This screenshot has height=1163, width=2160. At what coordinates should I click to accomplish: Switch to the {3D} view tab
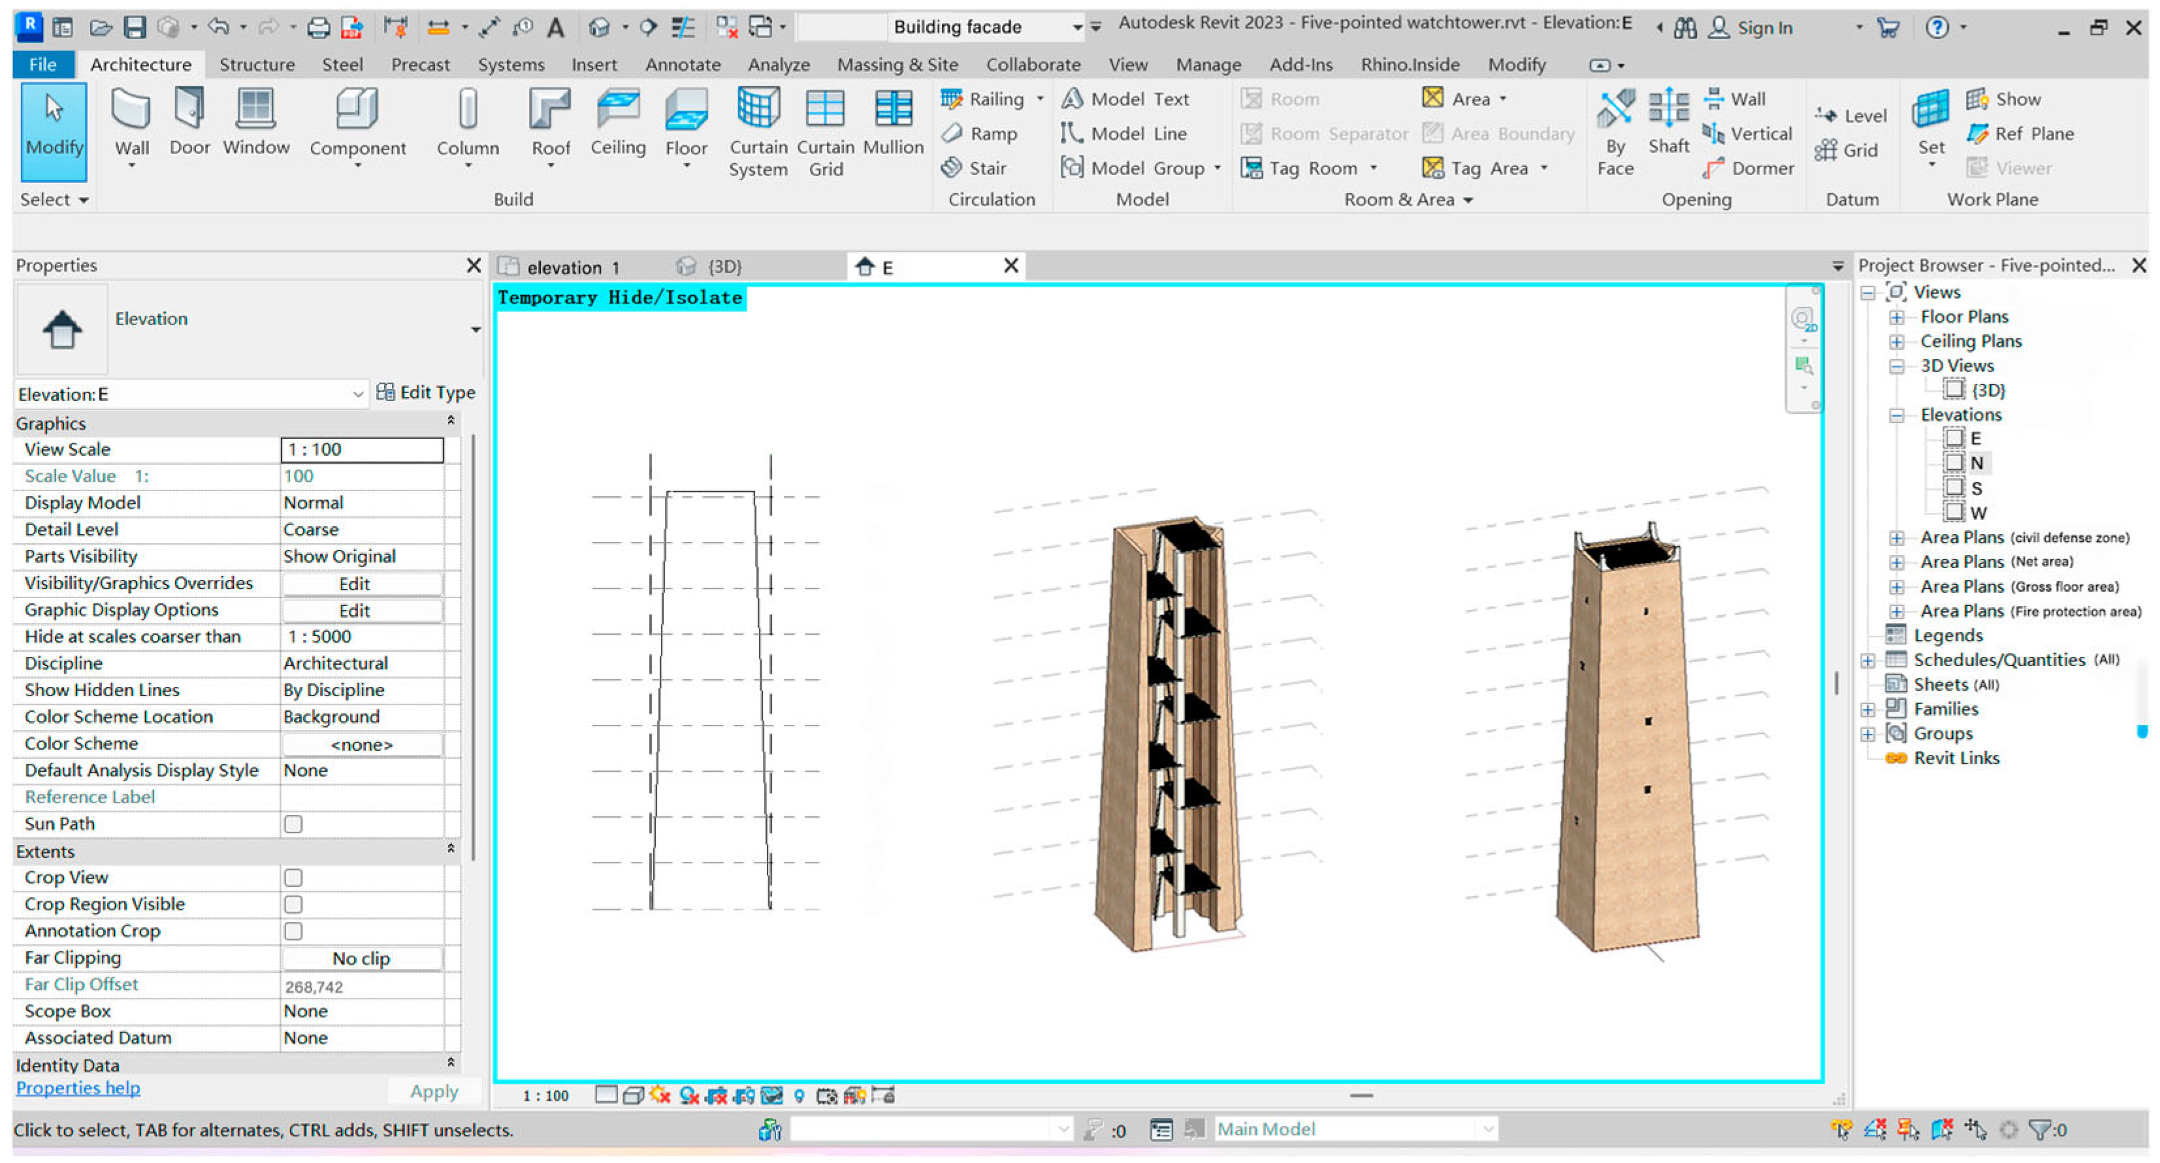point(724,266)
